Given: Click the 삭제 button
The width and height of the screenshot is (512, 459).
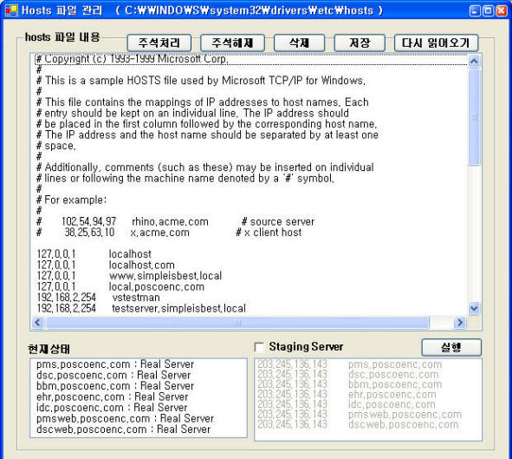Looking at the screenshot, I should tap(299, 43).
